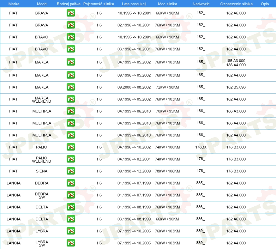Click engine code 182 A6.000 in BRAVA row
This screenshot has width=276, height=249.
point(236,13)
